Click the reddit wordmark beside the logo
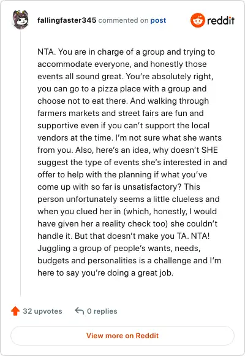The height and width of the screenshot is (356, 245). (221, 20)
